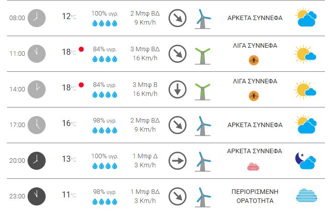Click the 2 Μπφ ΒΔ wind text at 17:00
Image resolution: width=333 pixels, height=213 pixels.
[x=144, y=120]
